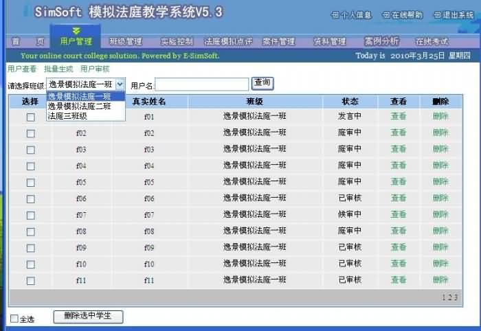This screenshot has width=481, height=331.
Task: Switch to the 班级管理 tab
Action: 126,41
